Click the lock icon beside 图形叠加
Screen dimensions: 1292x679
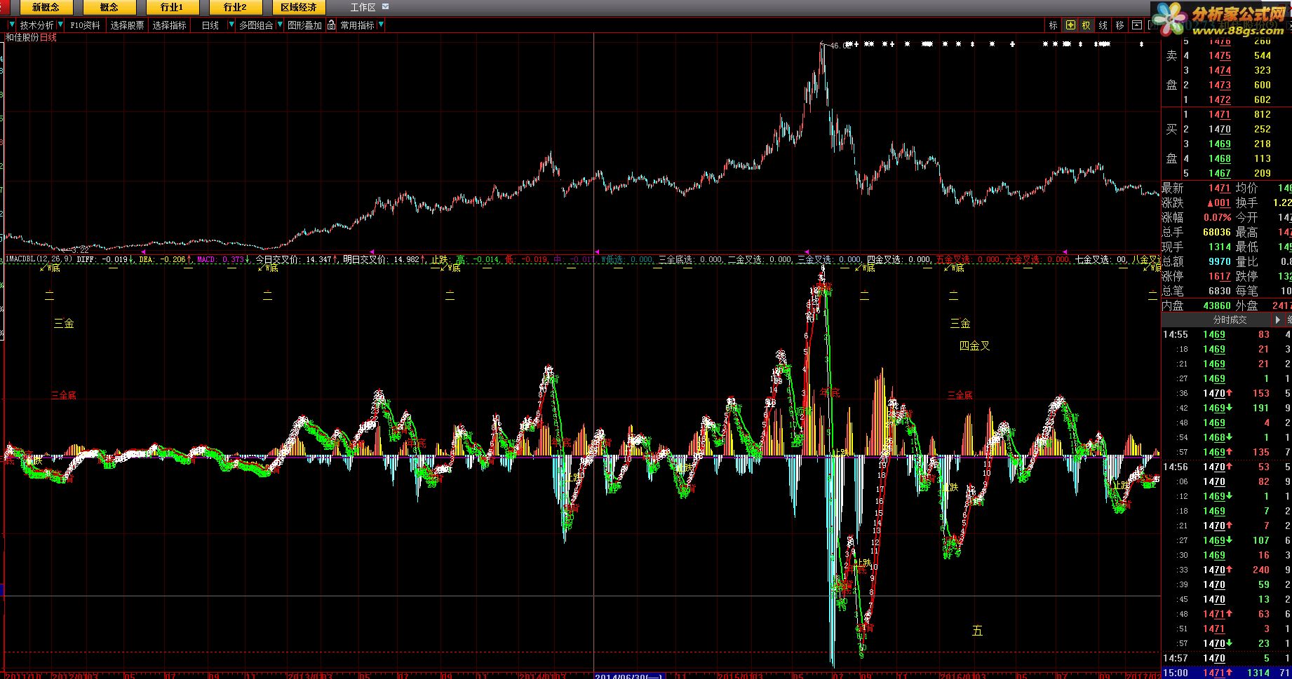coord(331,25)
